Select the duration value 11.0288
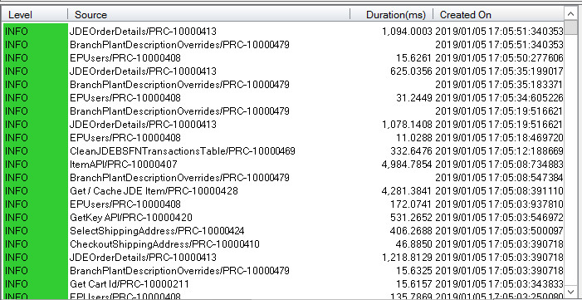 413,138
